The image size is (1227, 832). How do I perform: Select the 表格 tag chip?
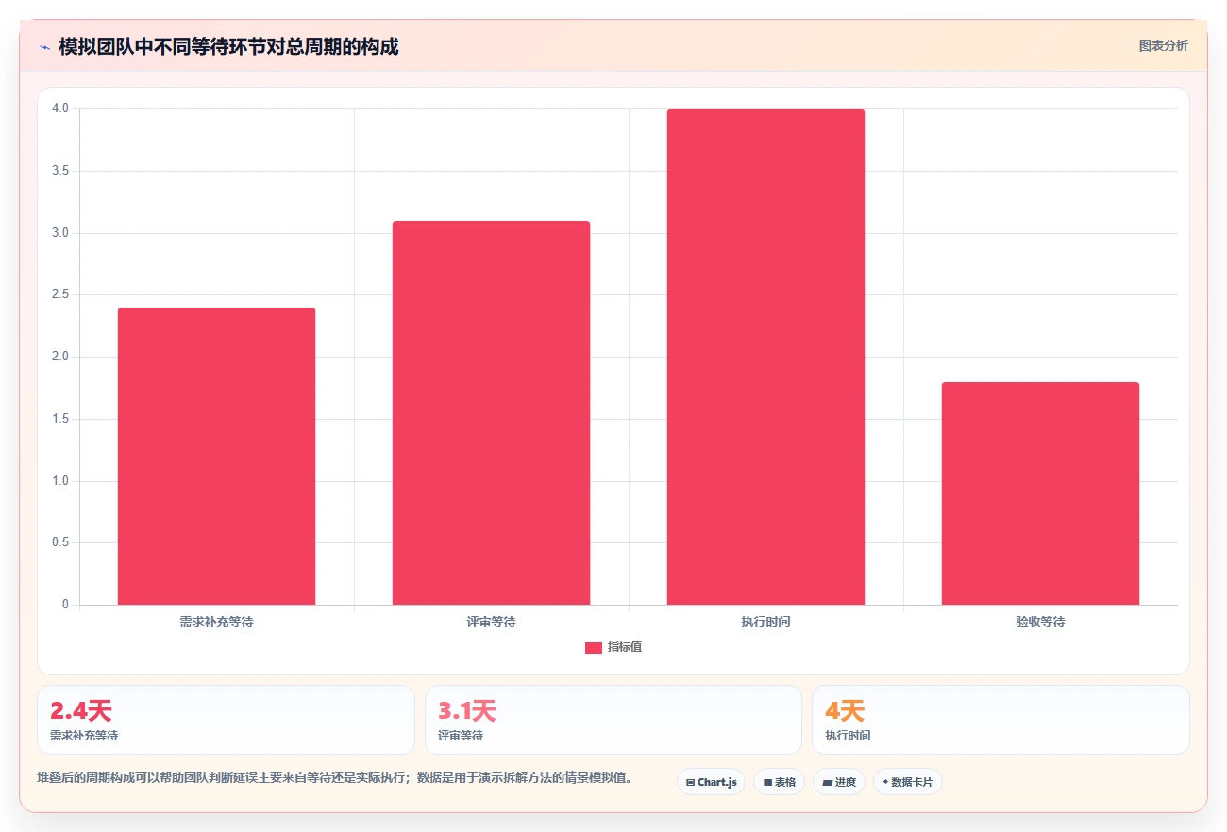pyautogui.click(x=779, y=782)
